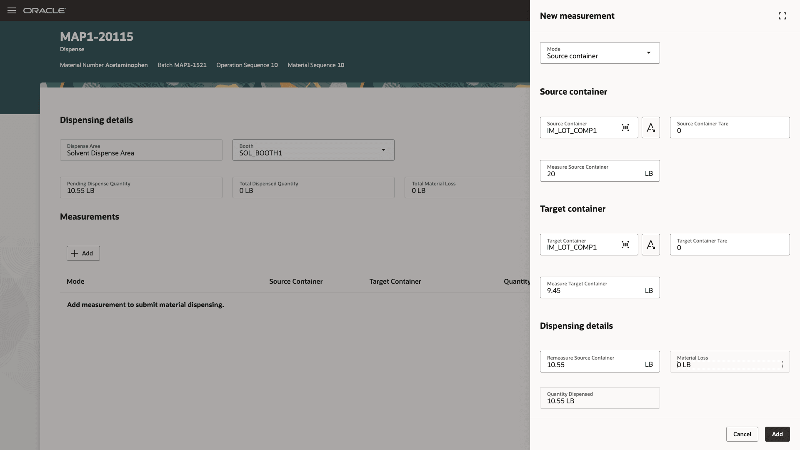Click 'Add measurement to submit material dispensing' message
This screenshot has height=450, width=800.
(145, 305)
